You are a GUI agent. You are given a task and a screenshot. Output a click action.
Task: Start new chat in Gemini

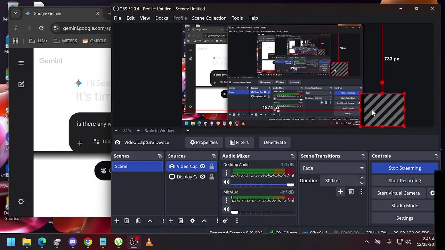[x=21, y=84]
